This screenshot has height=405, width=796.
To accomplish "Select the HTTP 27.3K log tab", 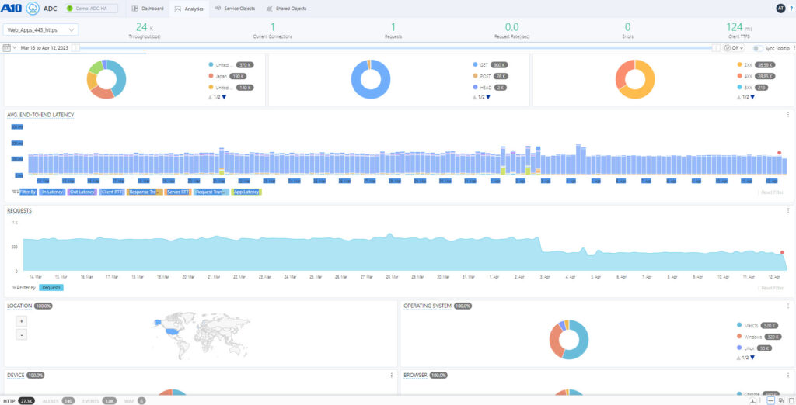I will coord(19,401).
